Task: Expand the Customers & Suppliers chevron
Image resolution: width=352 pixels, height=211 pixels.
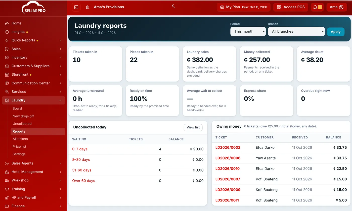Action: pos(60,66)
